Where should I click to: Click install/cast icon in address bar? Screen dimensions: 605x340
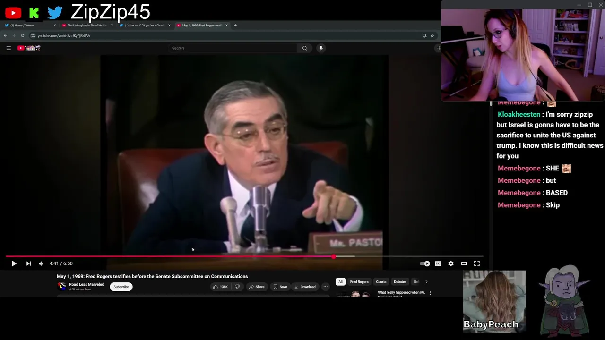424,35
